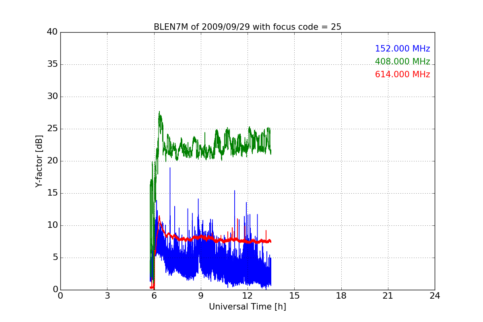Click the y-axis tick value 25
Image resolution: width=483 pixels, height=322 pixels.
tap(52, 129)
